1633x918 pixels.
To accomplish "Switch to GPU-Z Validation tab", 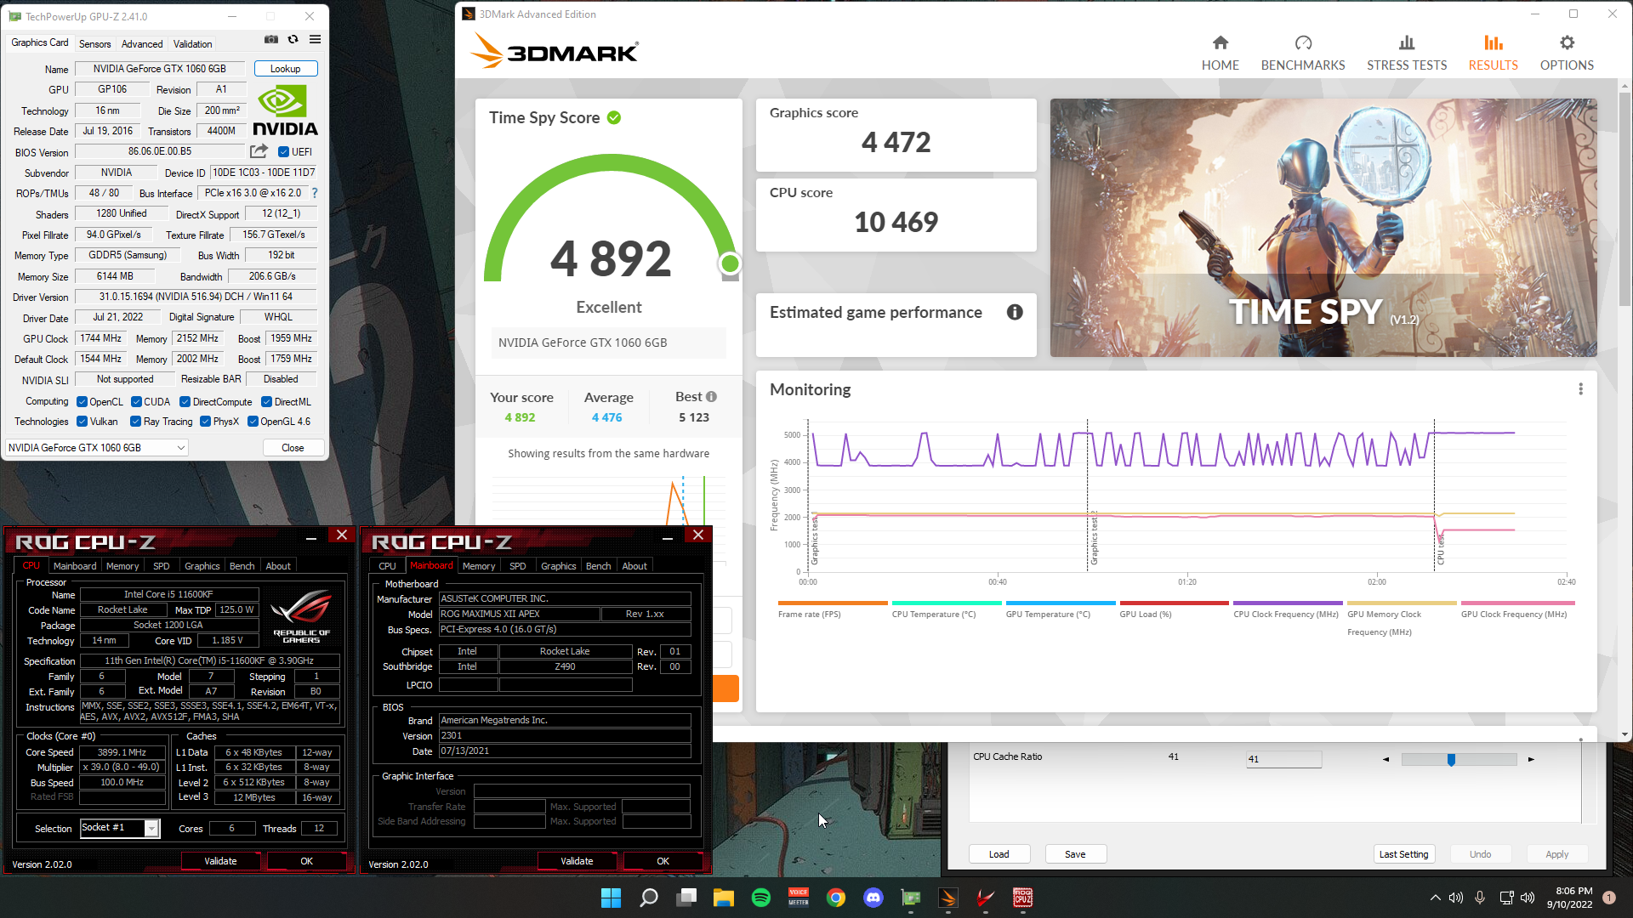I will tap(193, 44).
